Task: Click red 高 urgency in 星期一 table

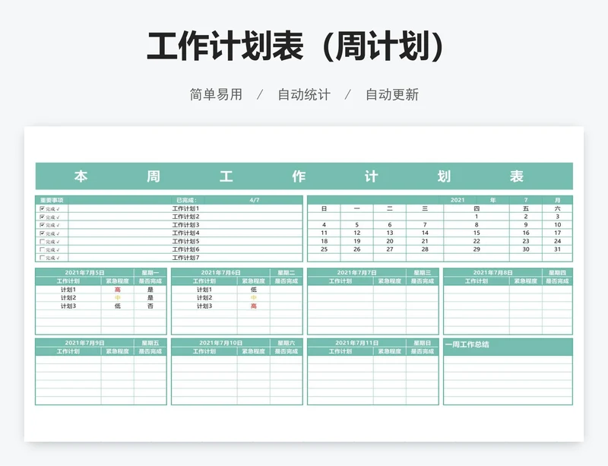Action: [x=118, y=290]
